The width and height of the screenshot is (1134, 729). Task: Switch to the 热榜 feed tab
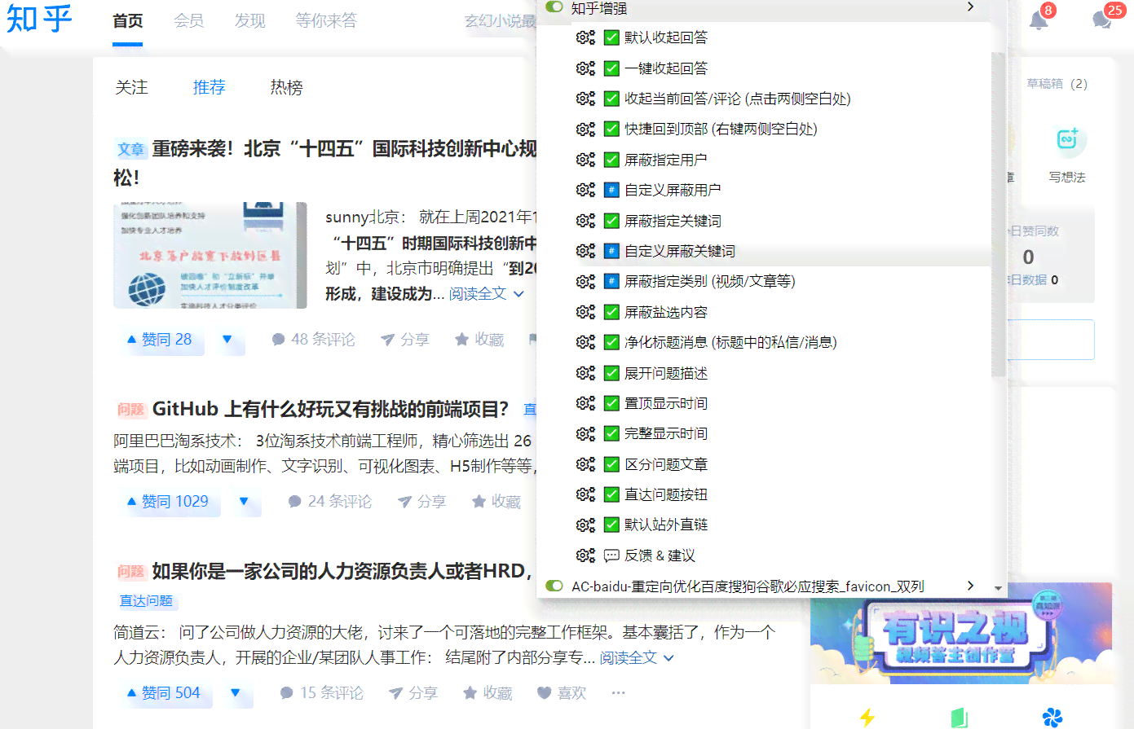(286, 87)
